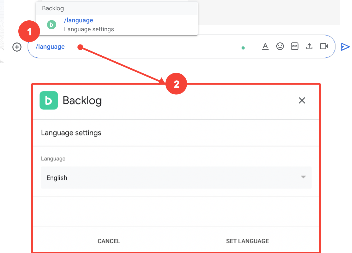This screenshot has width=352, height=253.
Task: Click "Language settings" description under /language
Action: pos(89,29)
